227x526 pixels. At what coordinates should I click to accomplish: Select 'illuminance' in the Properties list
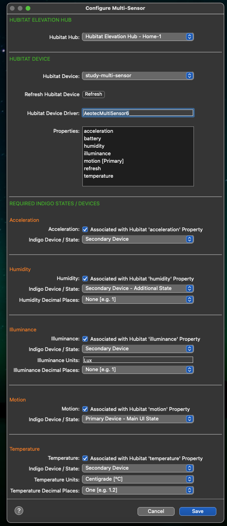(97, 154)
